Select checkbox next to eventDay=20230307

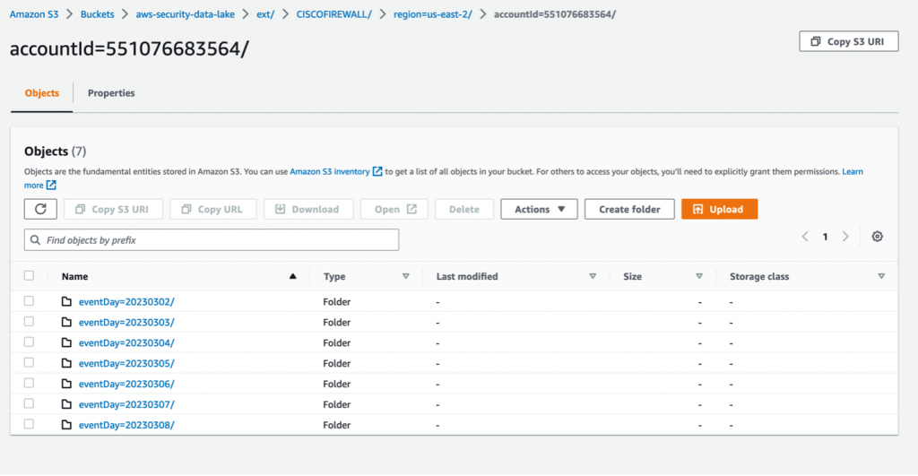pyautogui.click(x=30, y=404)
